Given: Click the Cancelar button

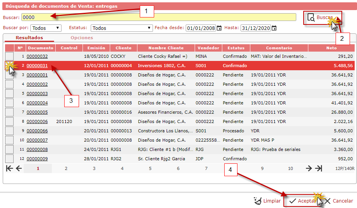Looking at the screenshot, I should [339, 201].
